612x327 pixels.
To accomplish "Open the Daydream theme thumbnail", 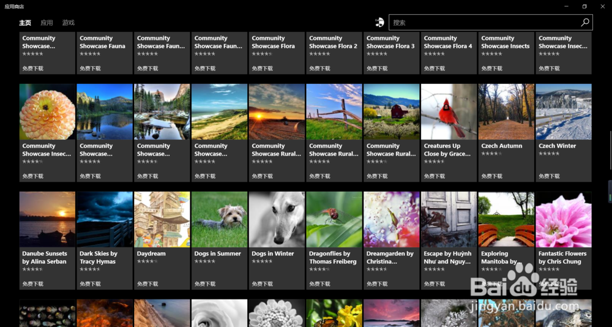I will [162, 220].
